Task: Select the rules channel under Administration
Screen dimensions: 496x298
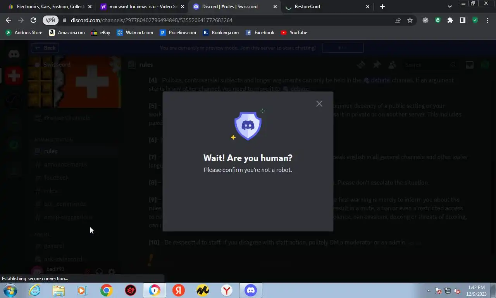Action: pyautogui.click(x=74, y=151)
